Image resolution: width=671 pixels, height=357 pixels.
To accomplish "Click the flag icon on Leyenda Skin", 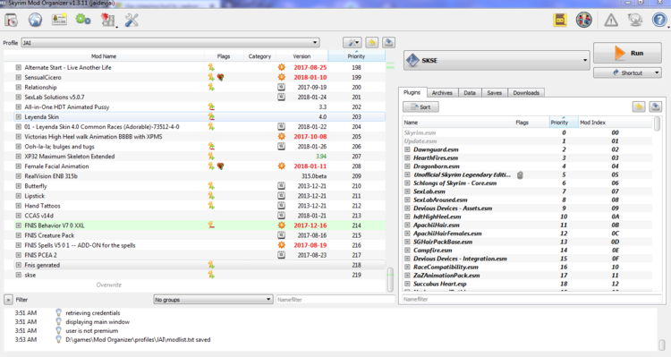I will (211, 117).
